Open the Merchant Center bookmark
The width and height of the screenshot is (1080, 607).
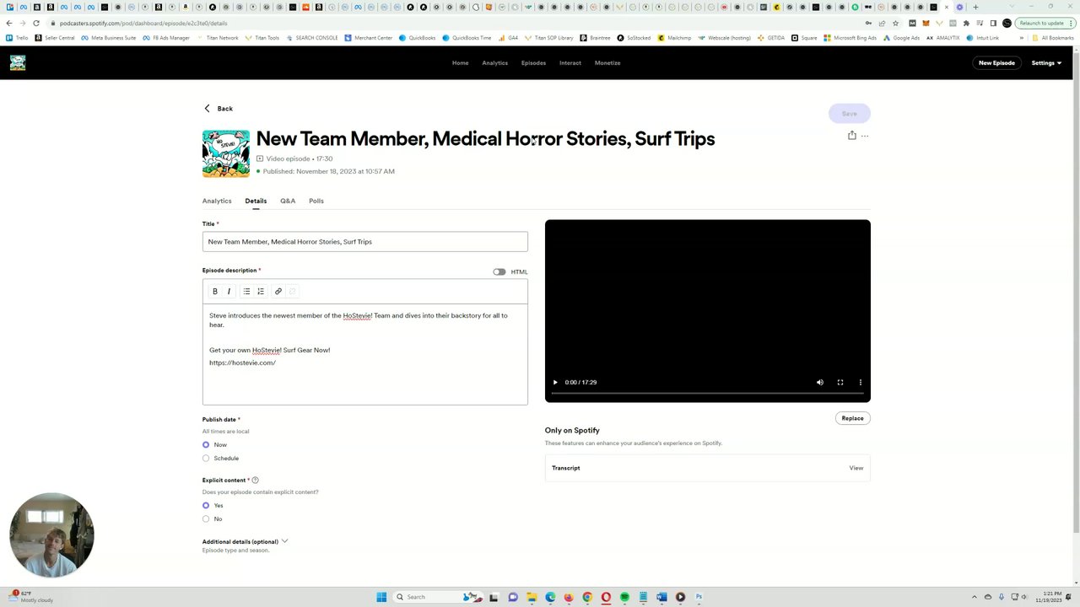[369, 38]
